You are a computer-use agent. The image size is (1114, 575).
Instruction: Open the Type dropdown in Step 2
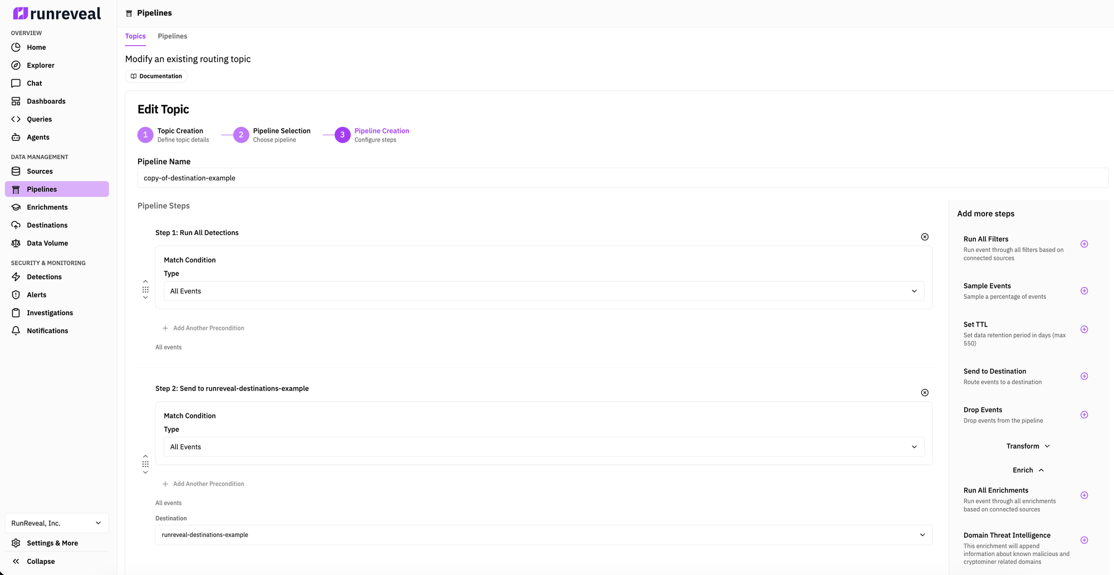point(544,447)
